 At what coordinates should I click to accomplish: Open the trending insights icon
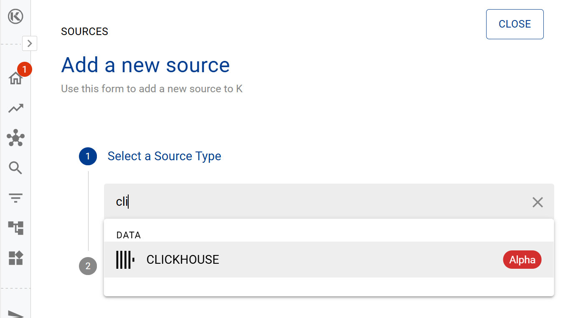(x=15, y=109)
